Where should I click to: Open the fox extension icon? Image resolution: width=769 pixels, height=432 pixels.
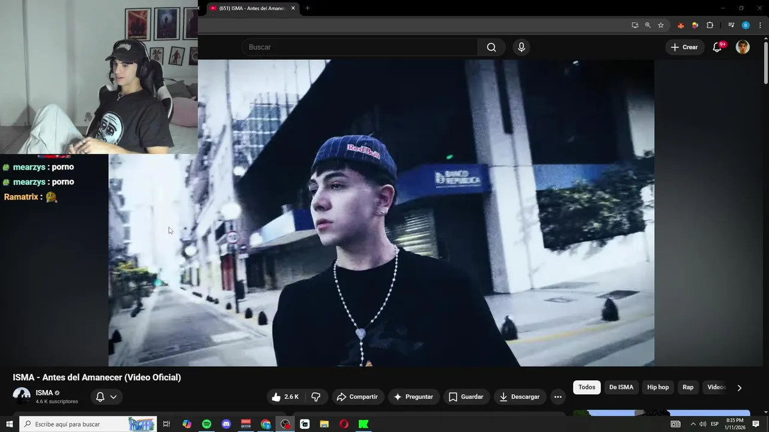[x=681, y=25]
